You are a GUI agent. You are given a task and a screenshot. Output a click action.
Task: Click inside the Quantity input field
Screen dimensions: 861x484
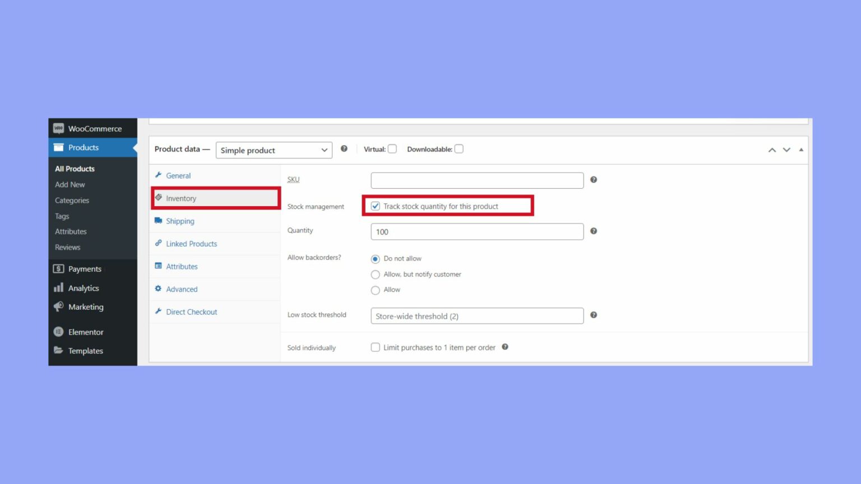[x=476, y=231]
